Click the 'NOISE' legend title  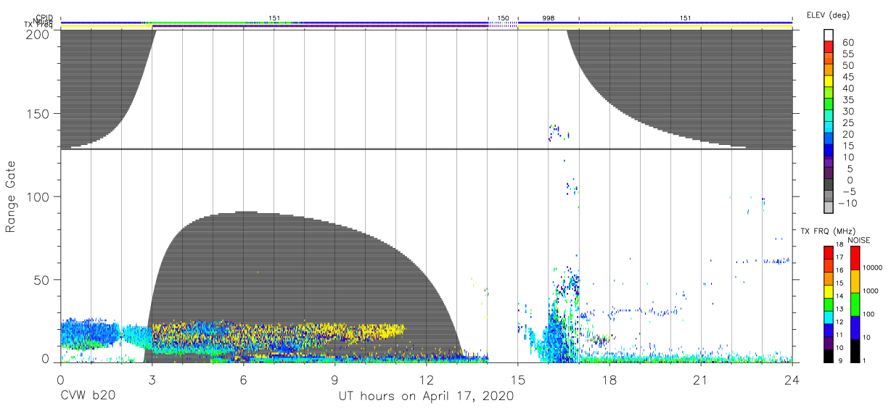pyautogui.click(x=859, y=239)
